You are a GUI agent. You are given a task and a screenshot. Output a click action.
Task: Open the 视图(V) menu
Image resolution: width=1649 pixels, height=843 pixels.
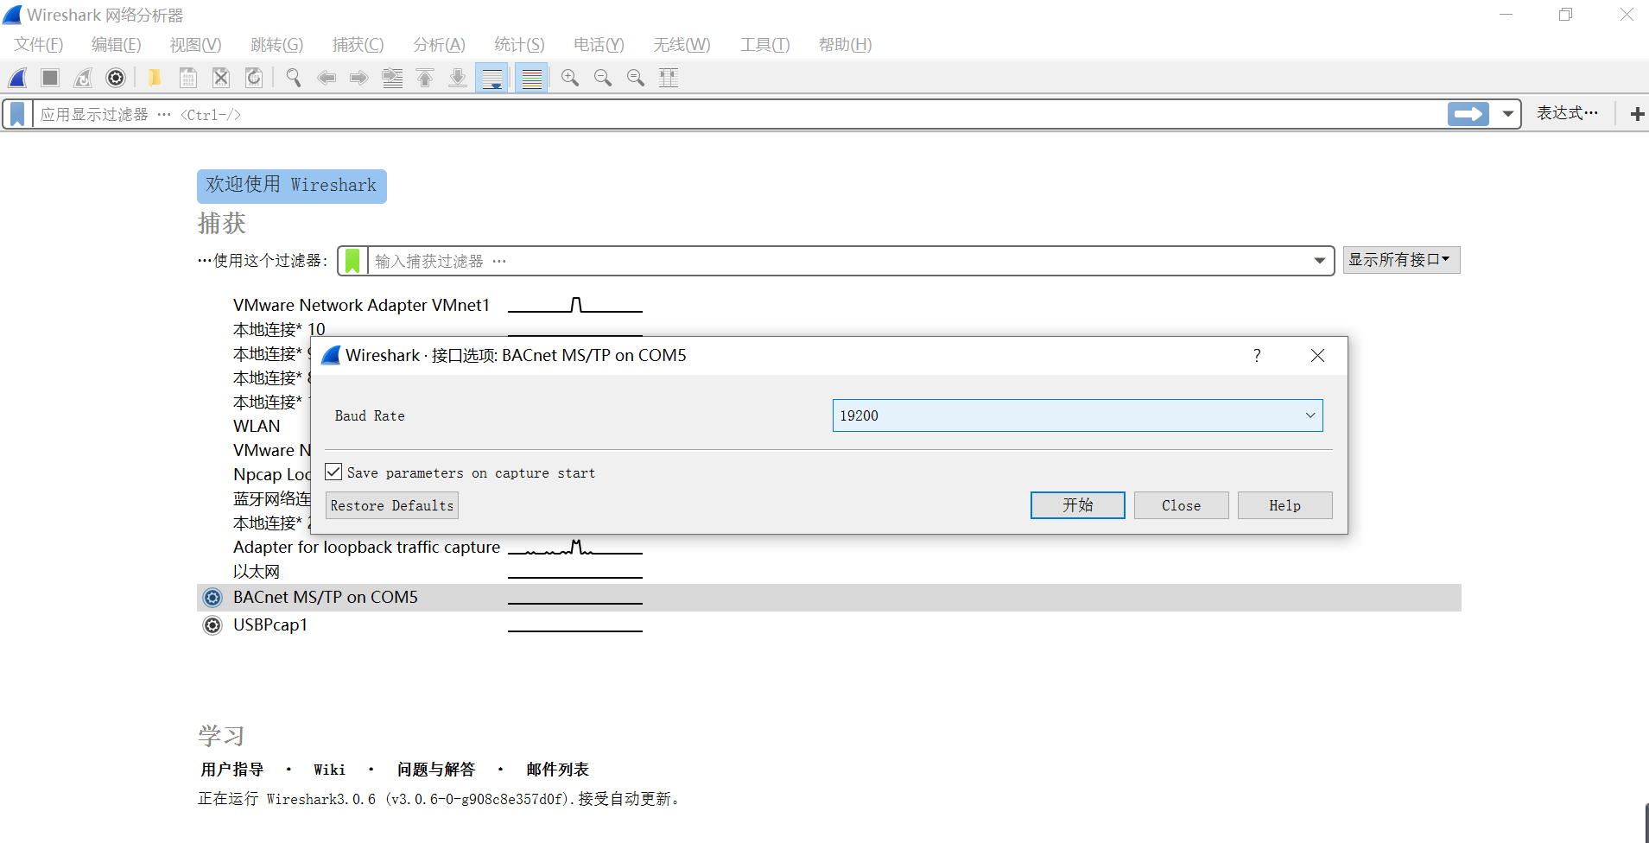point(196,45)
